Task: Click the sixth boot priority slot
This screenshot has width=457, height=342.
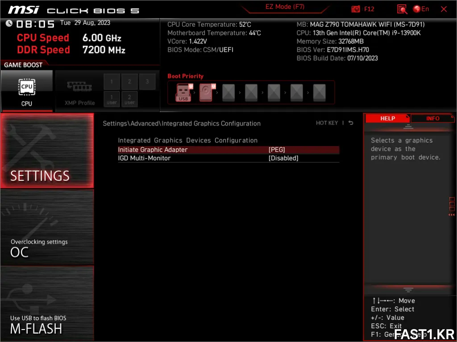Action: click(297, 93)
